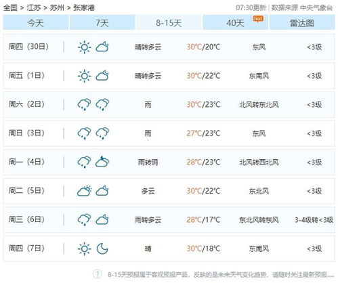Click the sunny icon for 周五 (1日)

point(85,76)
